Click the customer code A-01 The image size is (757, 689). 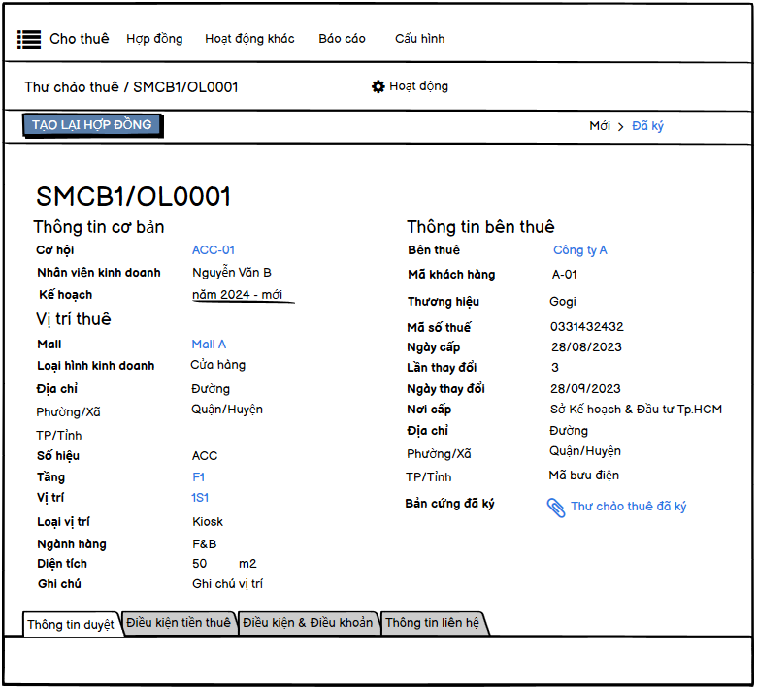point(565,275)
